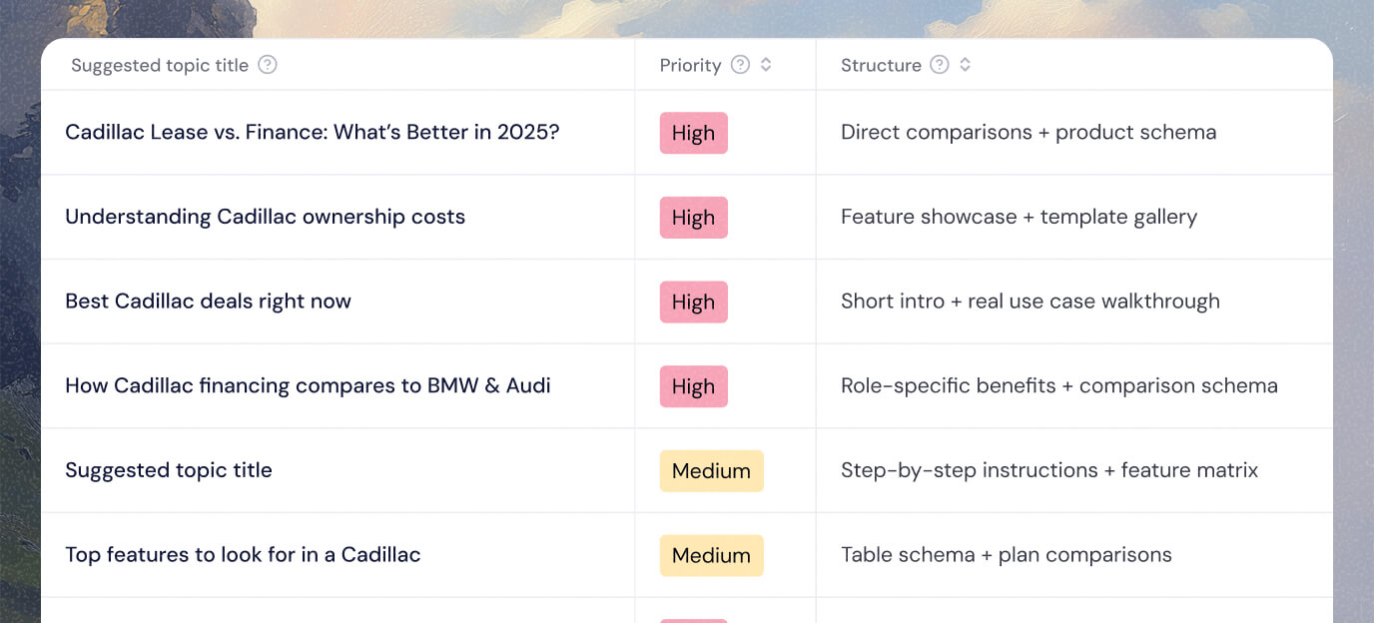Viewport: 1374px width, 623px height.
Task: Click the placeholder Suggested topic title row
Action: 169,470
